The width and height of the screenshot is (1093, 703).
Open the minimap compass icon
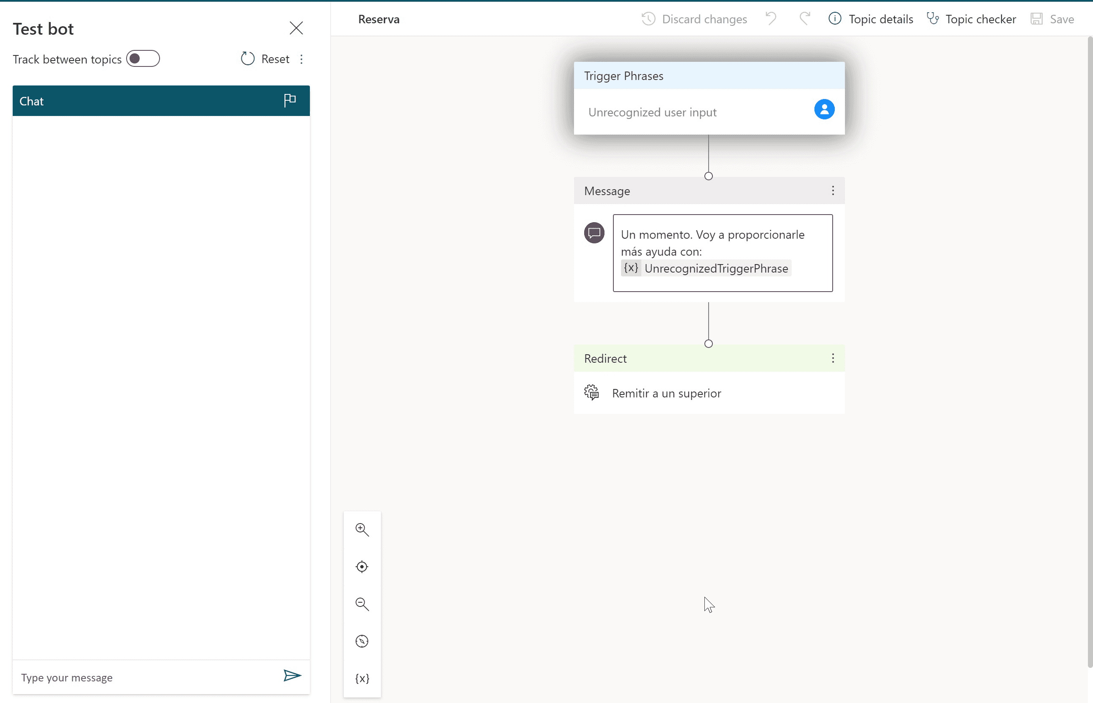[x=362, y=641]
